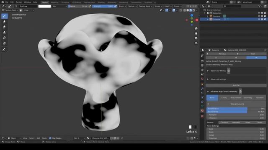Viewport: 268px width, 150px height.
Task: Open the Render menu
Action: pos(19,2)
